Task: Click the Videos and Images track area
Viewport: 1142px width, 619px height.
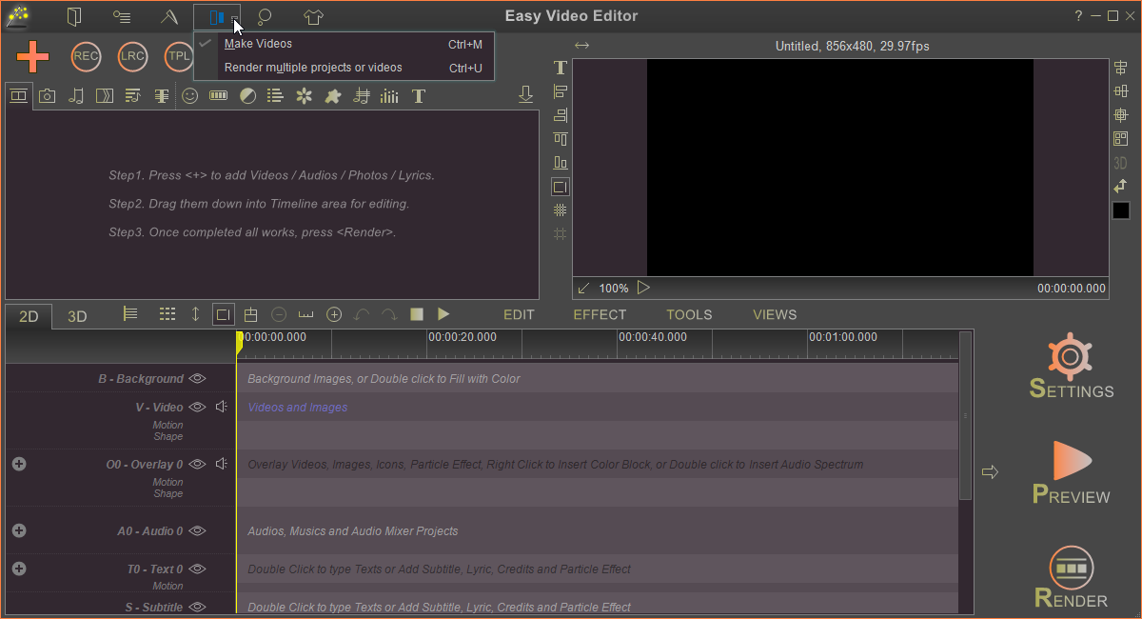Action: (x=598, y=407)
